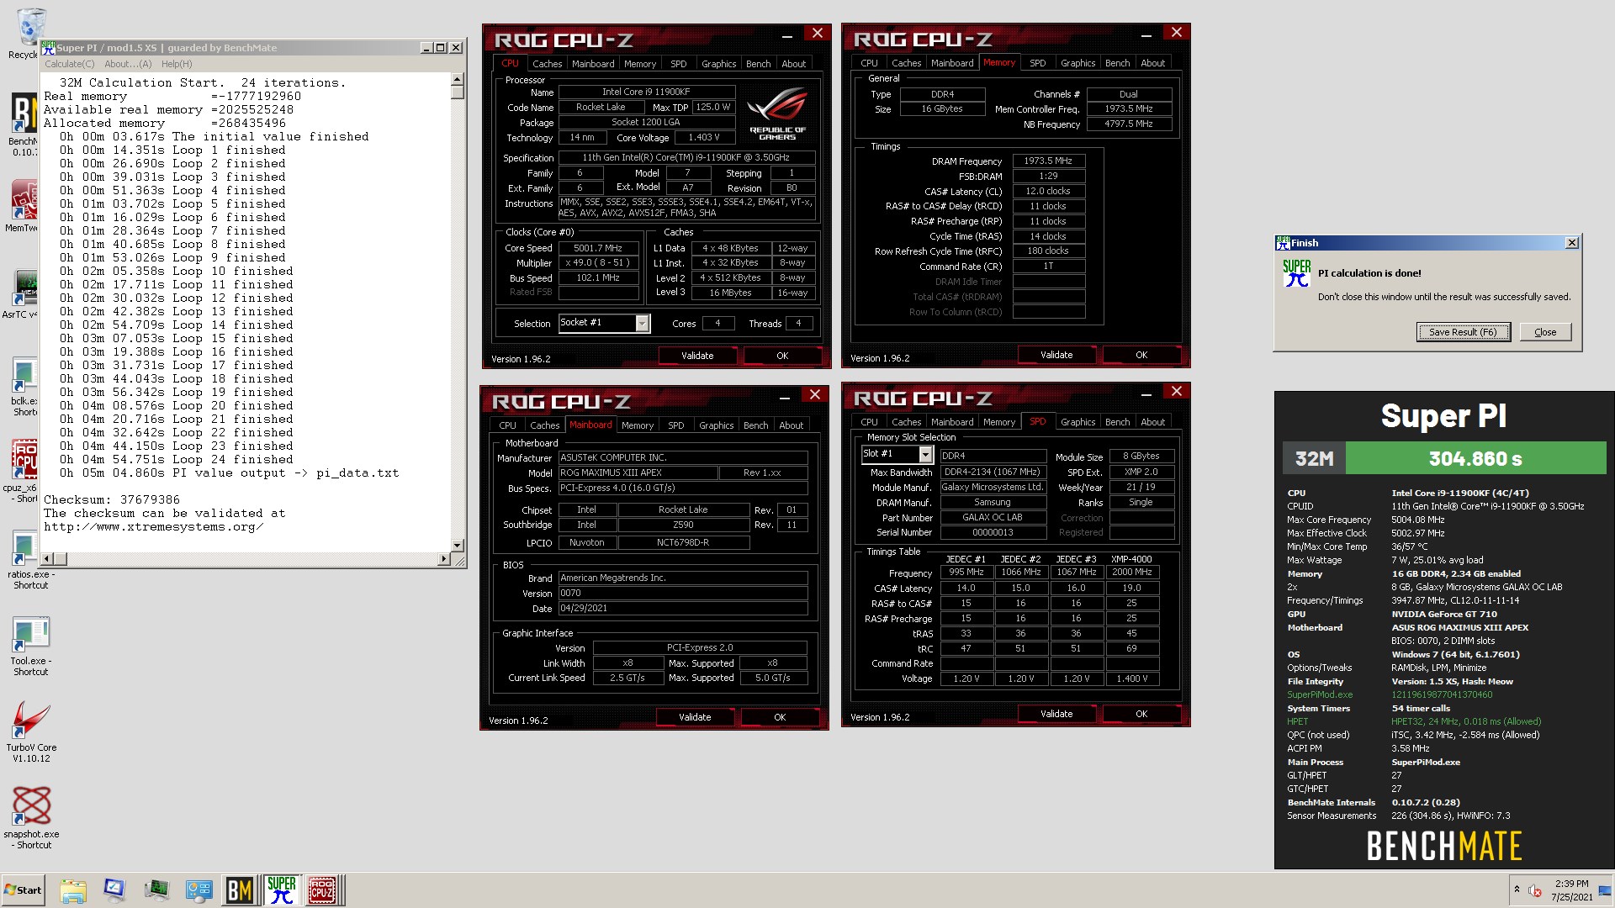The image size is (1615, 908).
Task: Click the Core Speed 5001.7 MHz field
Action: (598, 248)
